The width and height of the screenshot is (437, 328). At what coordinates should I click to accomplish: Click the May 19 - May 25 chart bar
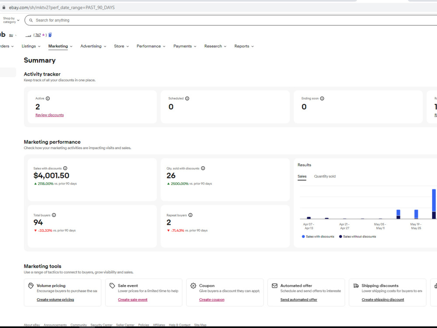(416, 214)
